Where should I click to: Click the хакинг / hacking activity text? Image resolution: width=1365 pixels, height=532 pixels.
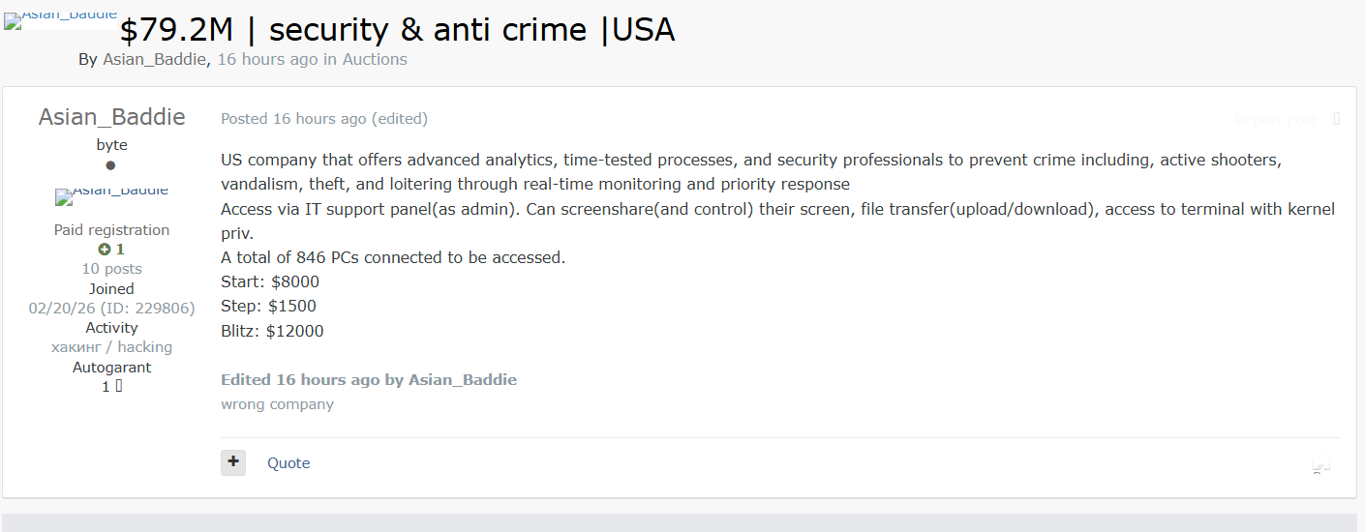point(111,347)
